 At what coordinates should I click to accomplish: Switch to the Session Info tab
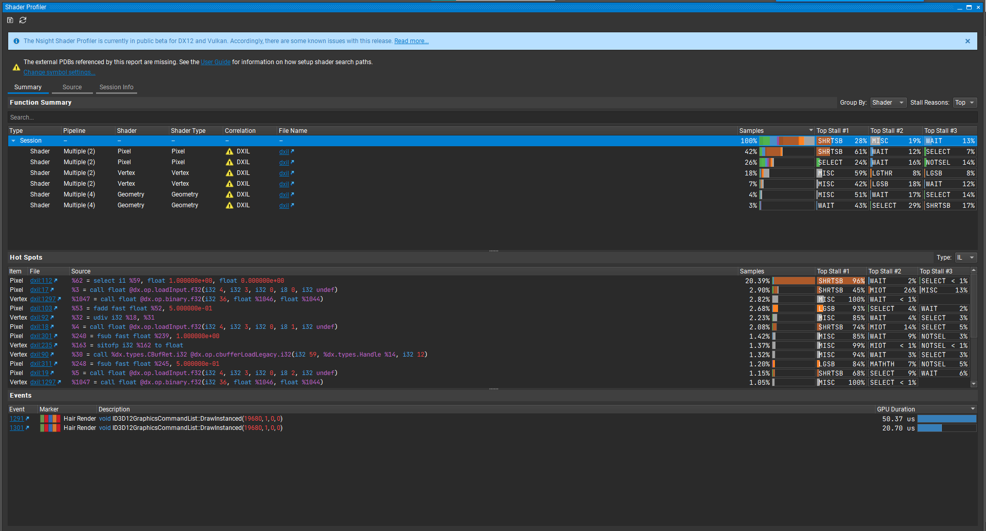coord(117,87)
